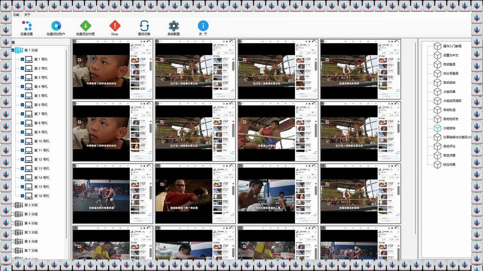The height and width of the screenshot is (271, 483).
Task: Uncheck the 第 2 号机 checkbox
Action: [x=22, y=69]
